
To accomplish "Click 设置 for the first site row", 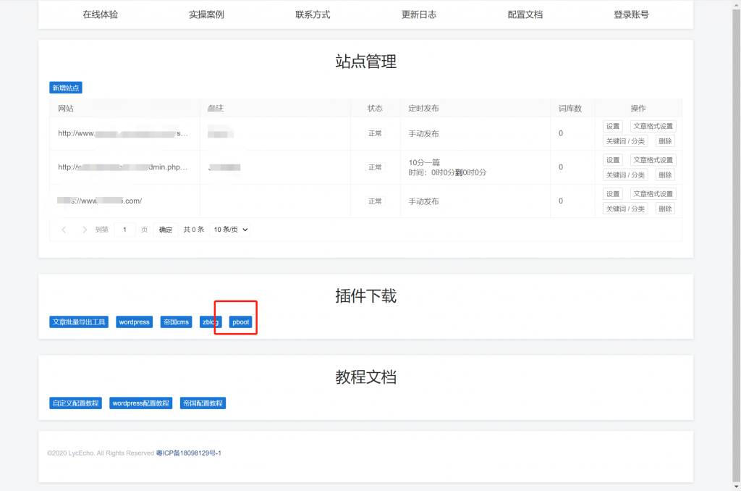I will pos(613,126).
